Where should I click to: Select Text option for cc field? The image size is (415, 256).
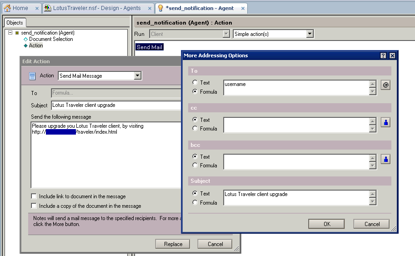pos(195,120)
